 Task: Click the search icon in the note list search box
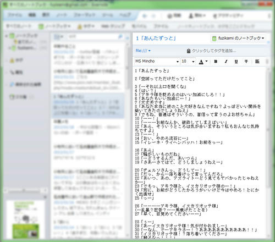click(x=120, y=37)
